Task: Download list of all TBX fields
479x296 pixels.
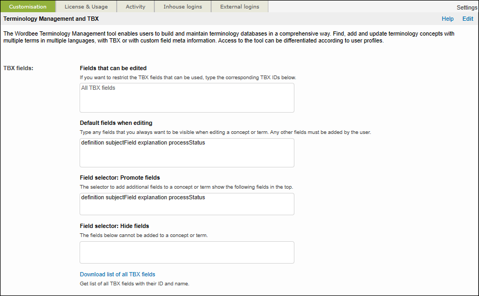Action: click(x=117, y=274)
